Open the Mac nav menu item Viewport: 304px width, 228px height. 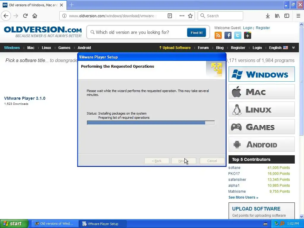click(x=31, y=48)
